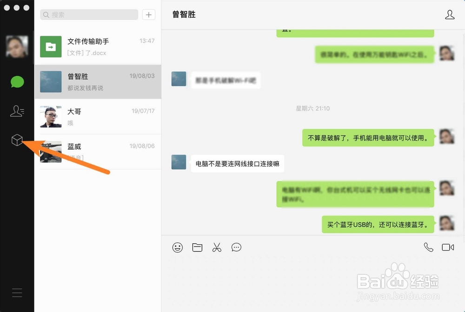Open the new chat plus button
Image resolution: width=465 pixels, height=312 pixels.
coord(148,14)
